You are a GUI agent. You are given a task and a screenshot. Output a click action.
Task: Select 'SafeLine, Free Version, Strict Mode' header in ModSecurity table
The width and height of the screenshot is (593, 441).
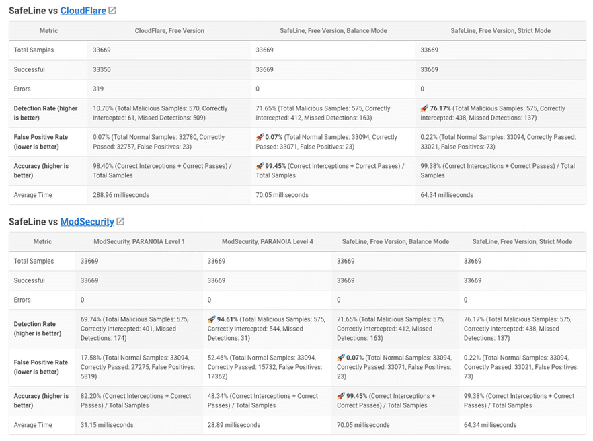[x=522, y=242]
